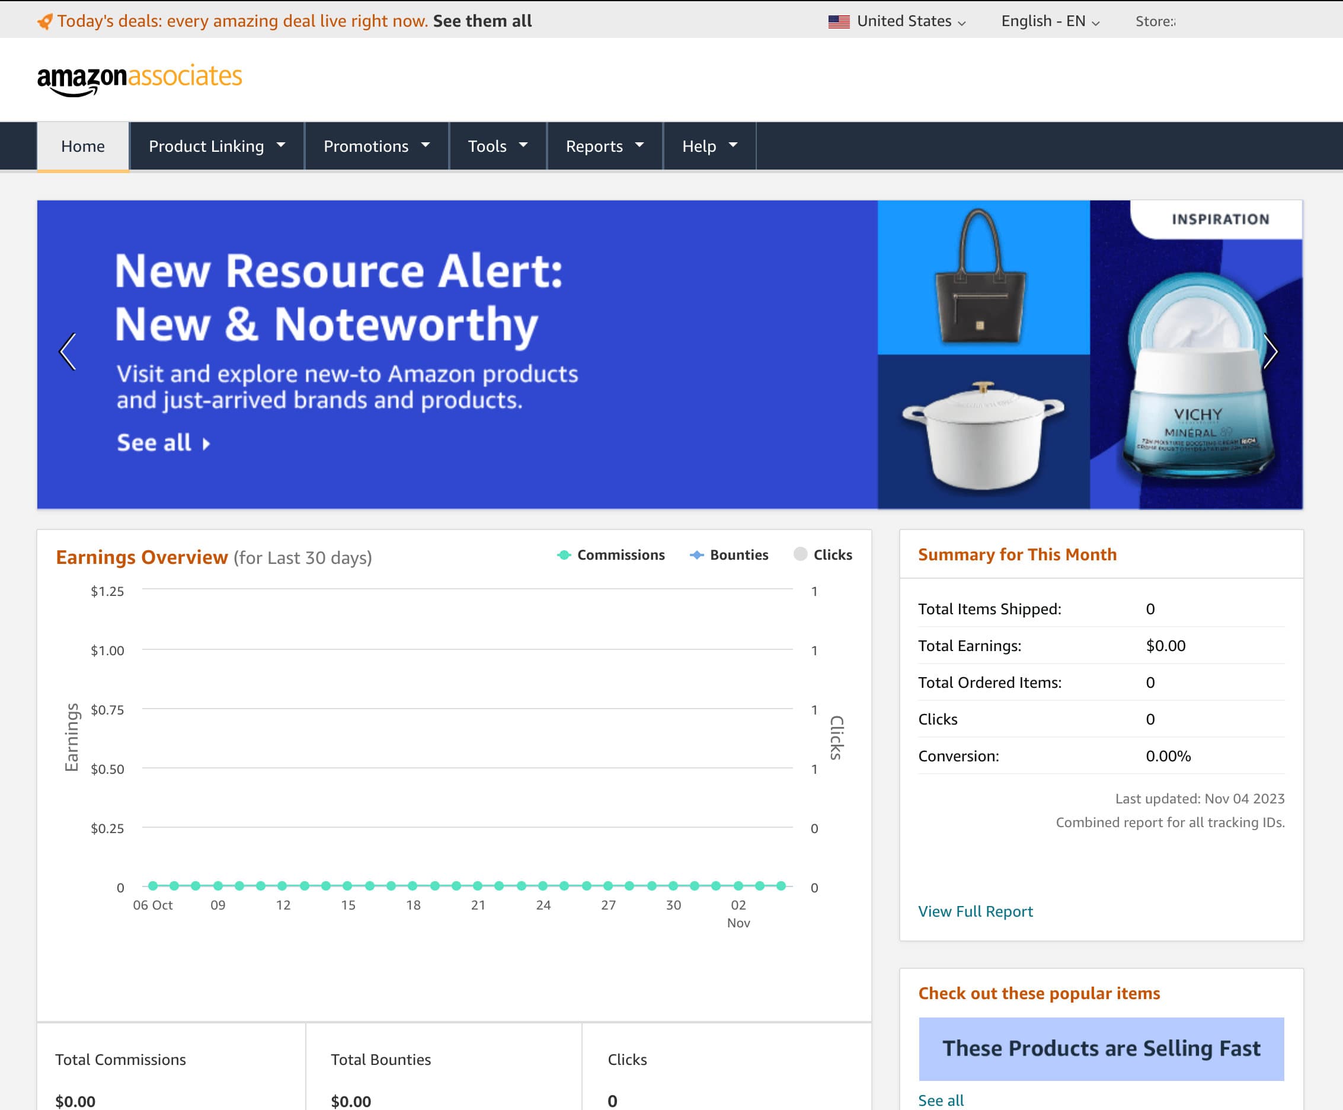Expand the Tools dropdown menu
This screenshot has height=1110, width=1343.
click(x=498, y=145)
